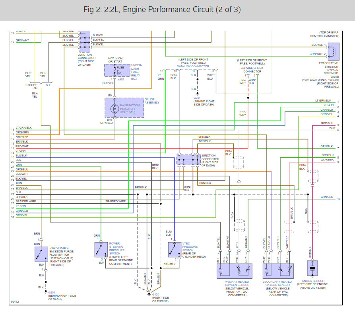Open the G201 link below Data Link Connector
The width and height of the screenshot is (355, 311).
(197, 98)
